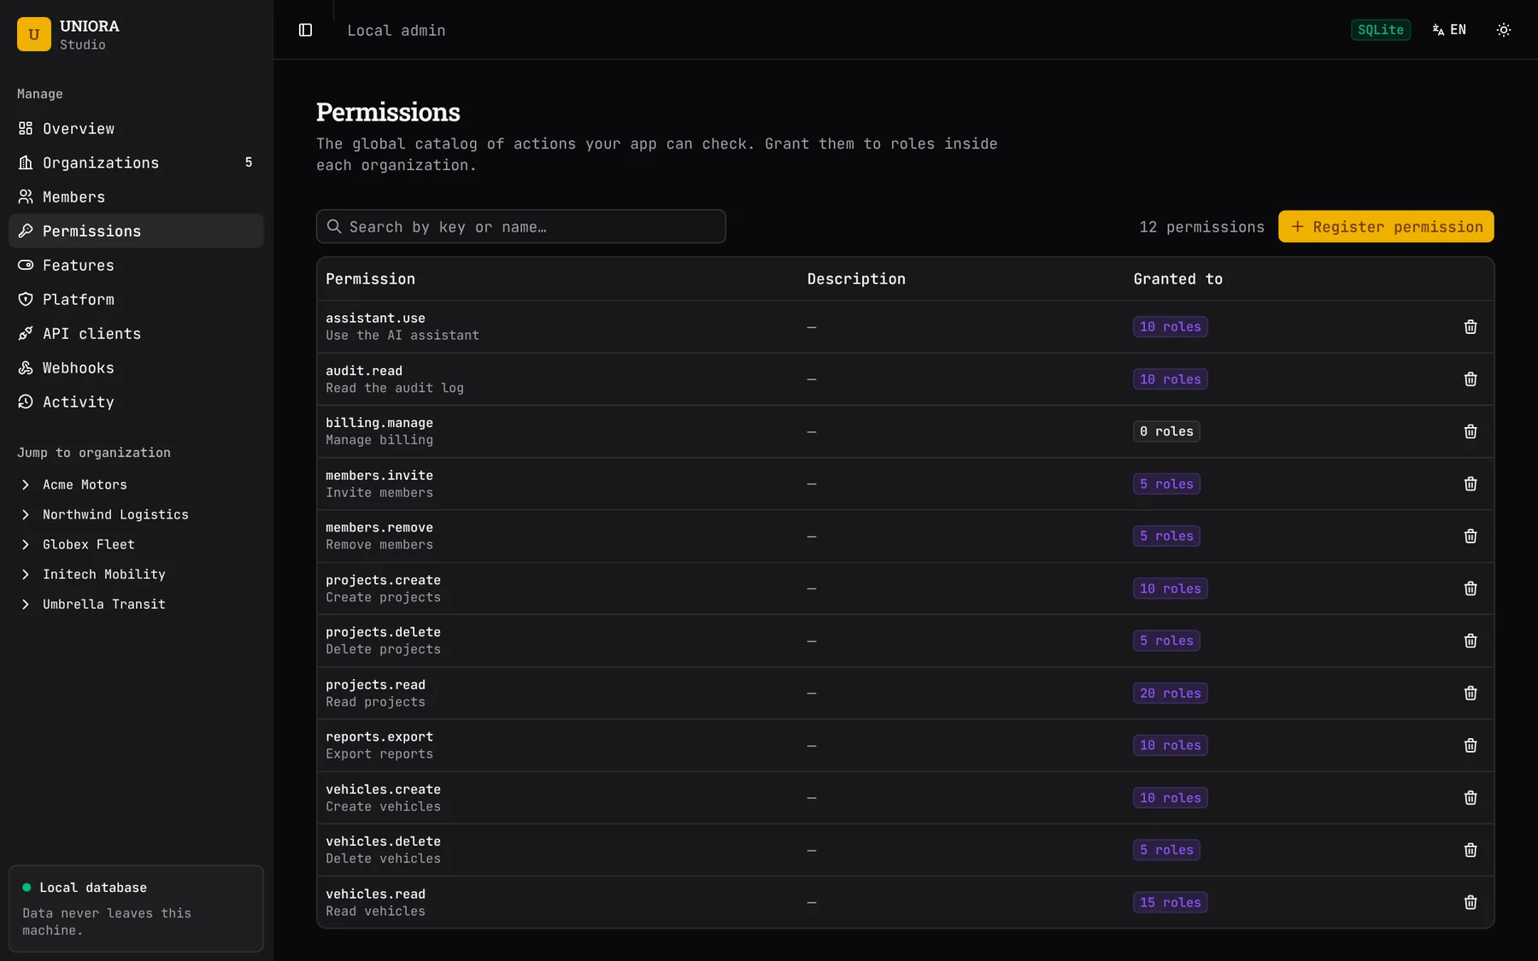
Task: Delete the projects.delete permission
Action: (1470, 641)
